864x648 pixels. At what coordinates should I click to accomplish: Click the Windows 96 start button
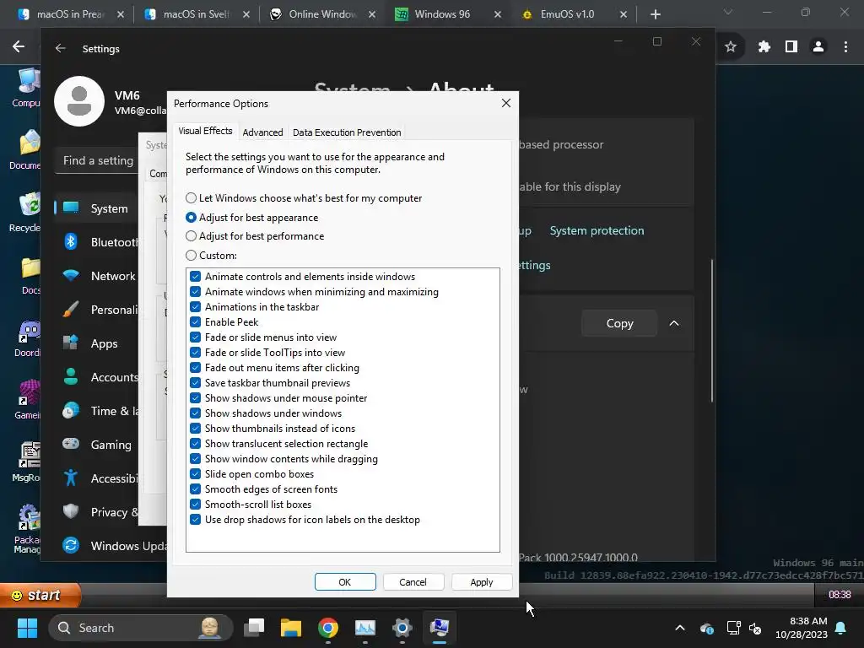(40, 595)
